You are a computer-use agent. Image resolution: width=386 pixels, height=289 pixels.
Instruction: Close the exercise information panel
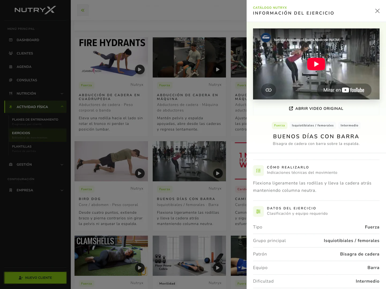pyautogui.click(x=377, y=11)
